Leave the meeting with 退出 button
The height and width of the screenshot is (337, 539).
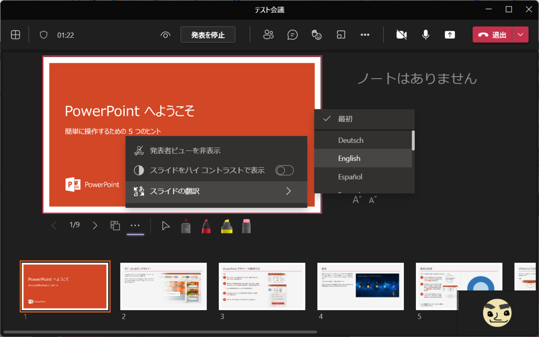pos(492,35)
